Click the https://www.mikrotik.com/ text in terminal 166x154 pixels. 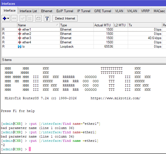pos(116,98)
